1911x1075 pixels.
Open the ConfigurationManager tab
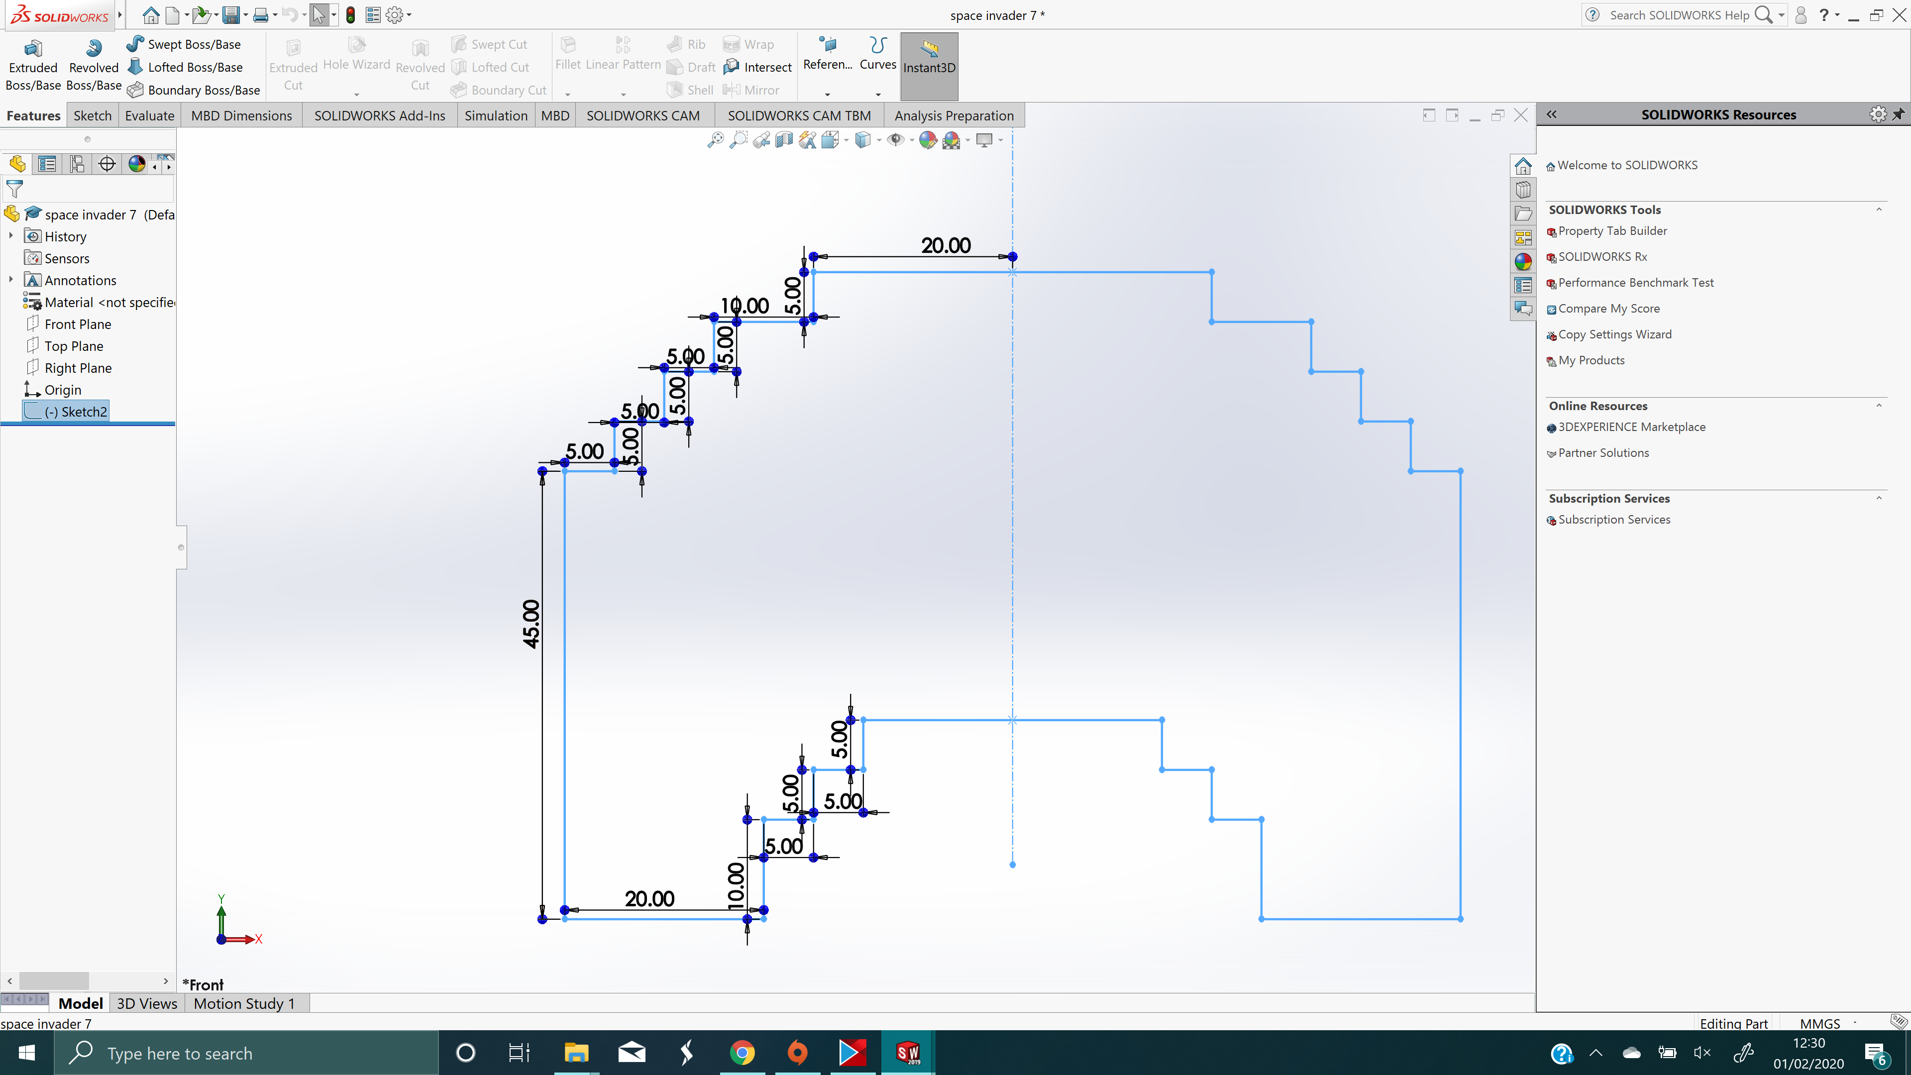pos(77,164)
